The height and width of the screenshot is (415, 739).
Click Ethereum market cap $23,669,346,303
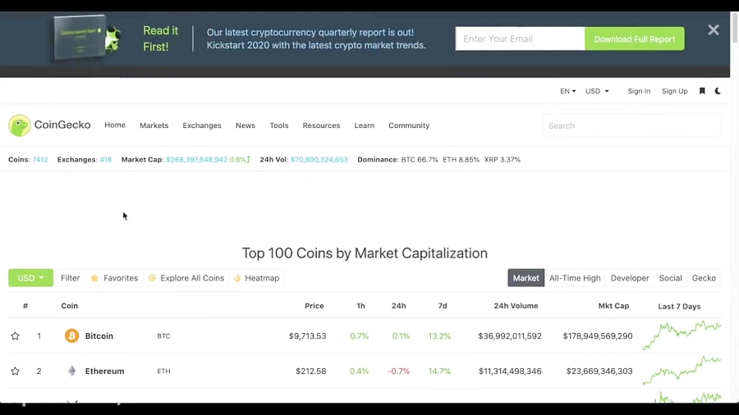coord(599,372)
